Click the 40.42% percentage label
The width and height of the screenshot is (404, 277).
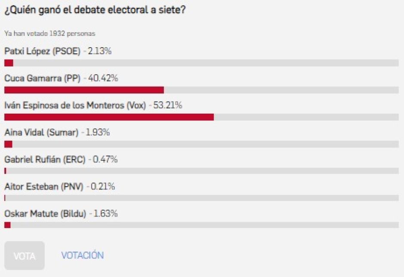103,78
